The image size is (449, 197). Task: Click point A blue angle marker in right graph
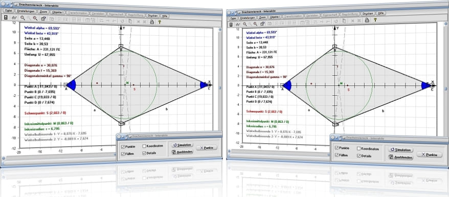click(287, 85)
